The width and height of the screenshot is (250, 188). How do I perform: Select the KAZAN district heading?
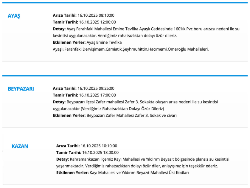coord(20,146)
